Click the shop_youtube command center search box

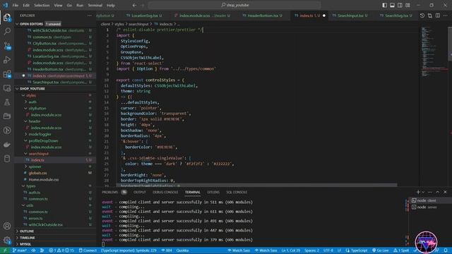[234, 5]
